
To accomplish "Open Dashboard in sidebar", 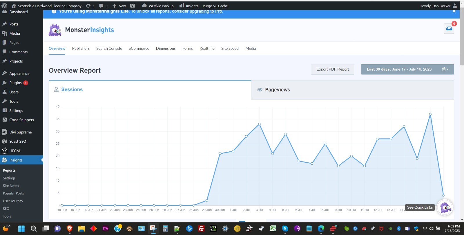I will click(x=21, y=12).
